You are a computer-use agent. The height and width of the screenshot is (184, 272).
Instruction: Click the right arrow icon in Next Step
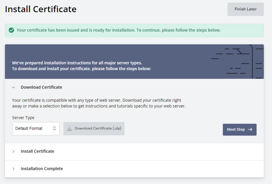click(x=250, y=129)
